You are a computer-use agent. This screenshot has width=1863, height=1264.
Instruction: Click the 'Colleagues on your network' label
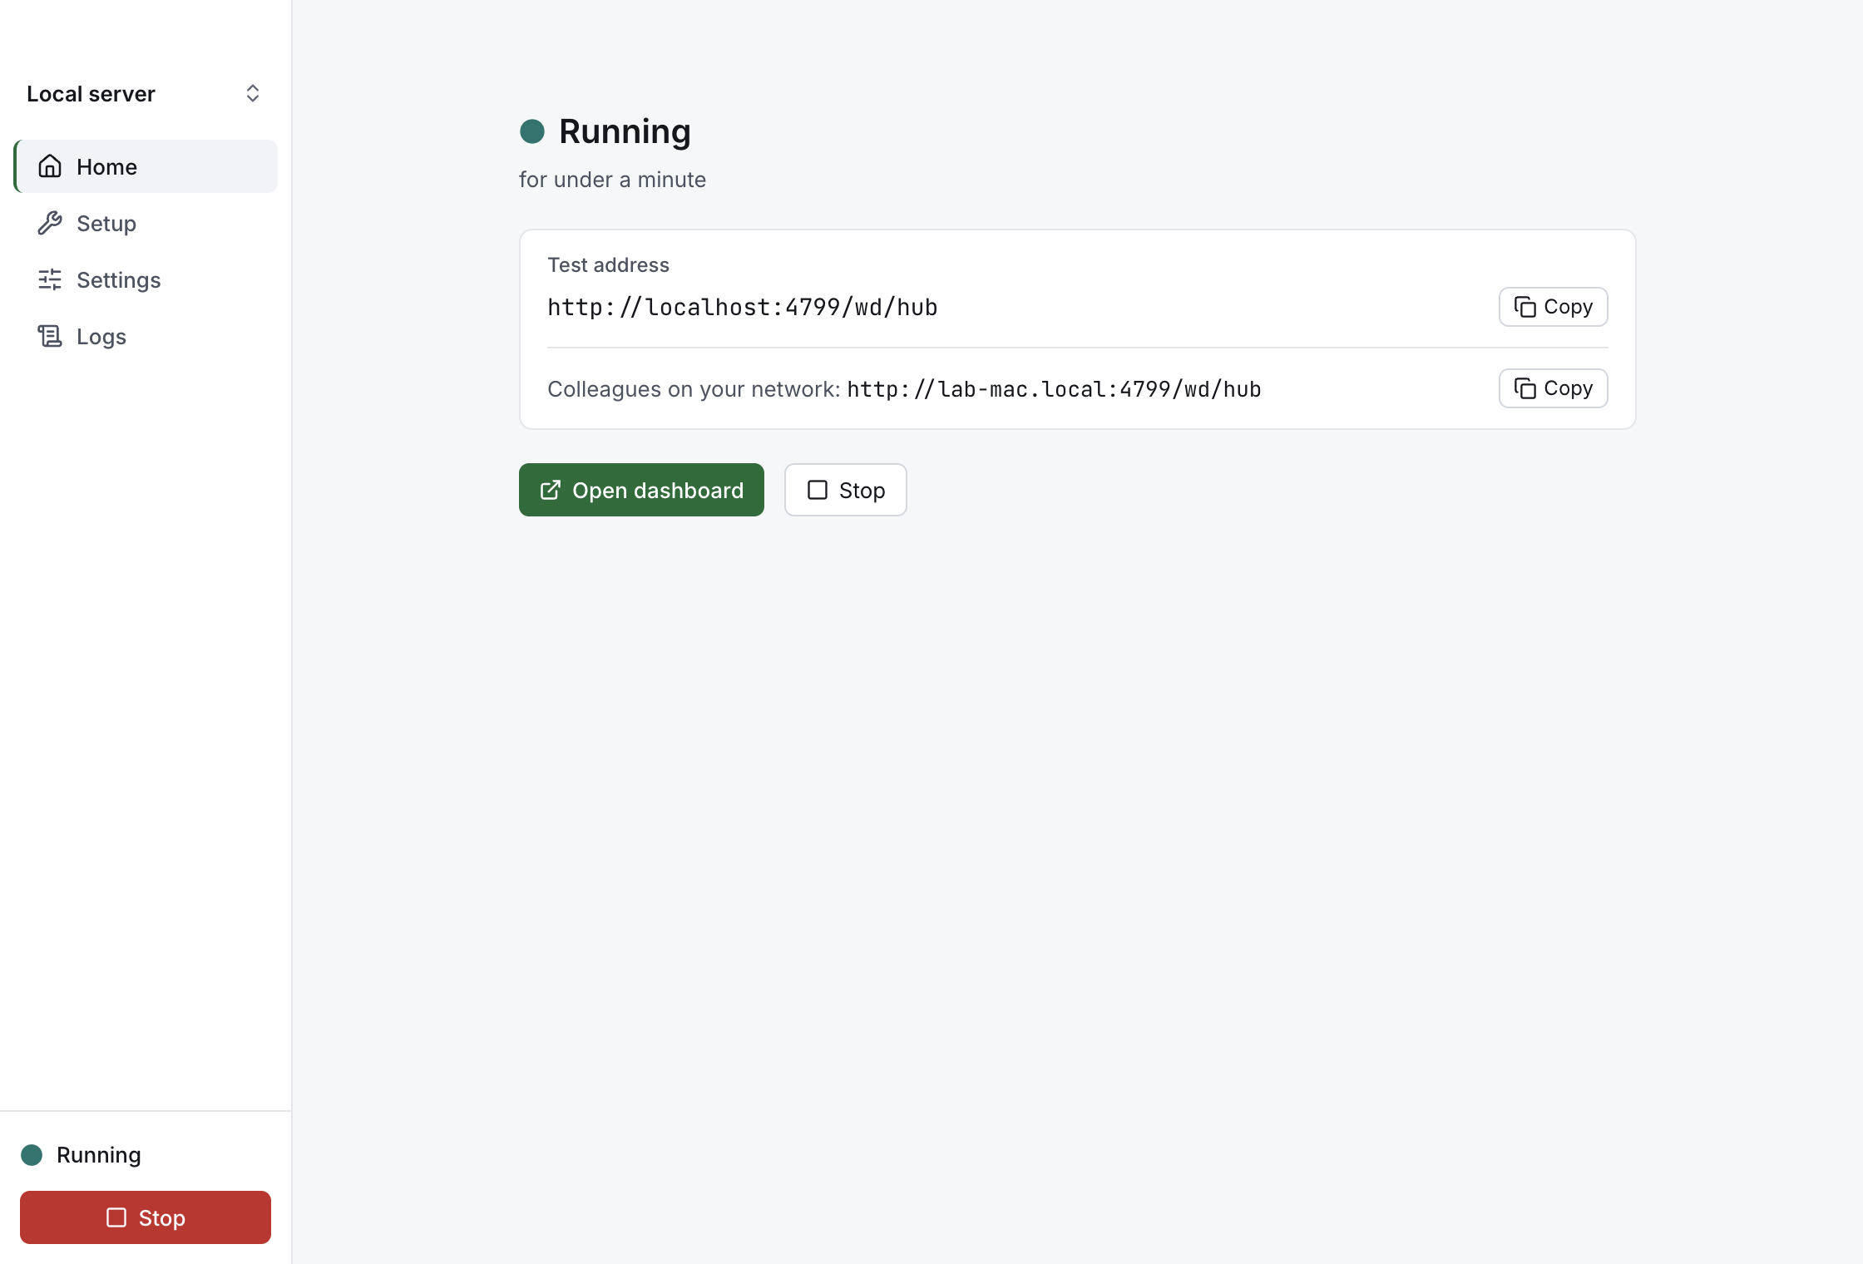694,389
